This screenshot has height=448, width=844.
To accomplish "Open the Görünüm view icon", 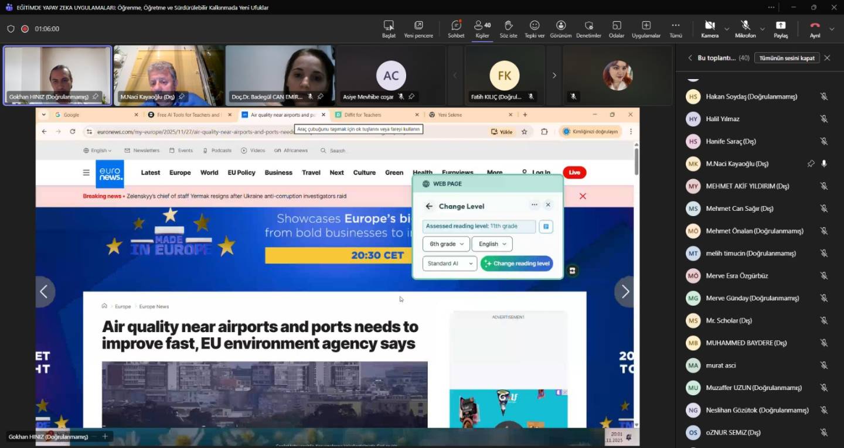I will (561, 26).
